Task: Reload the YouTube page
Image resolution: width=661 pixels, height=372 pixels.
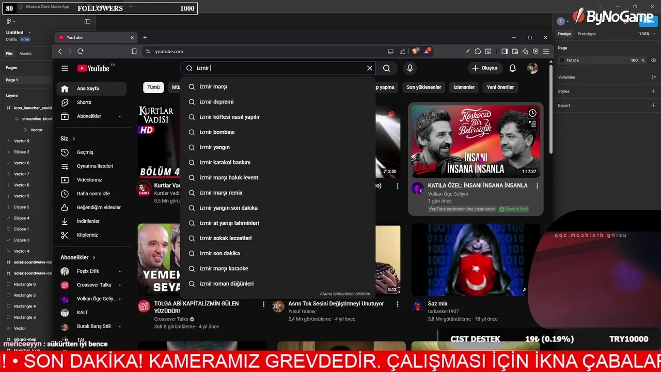Action: [81, 51]
